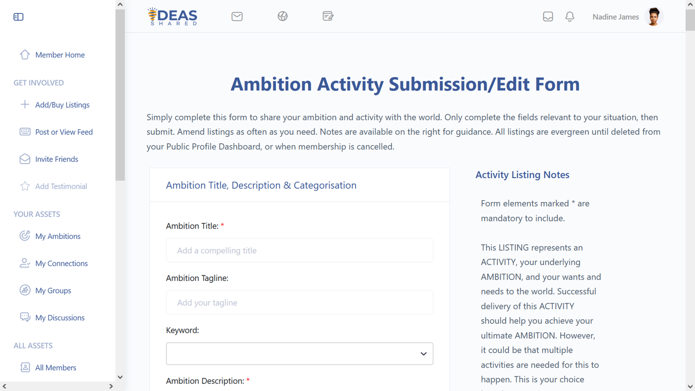The height and width of the screenshot is (391, 695).
Task: Show notifications via the bell icon
Action: coord(570,17)
